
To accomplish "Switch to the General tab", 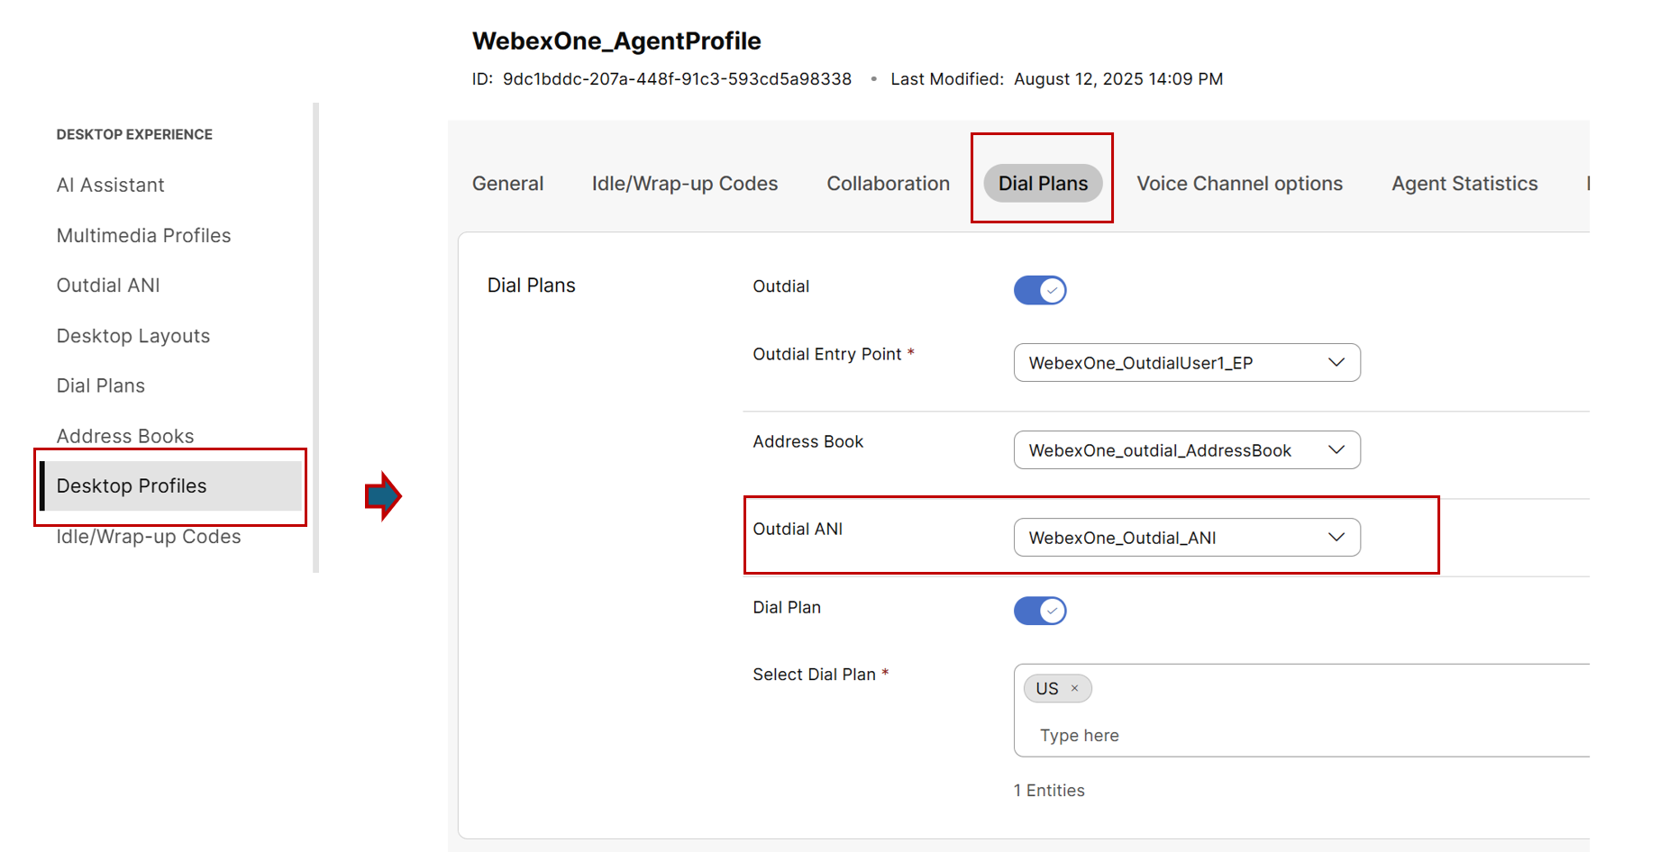I will pyautogui.click(x=507, y=184).
